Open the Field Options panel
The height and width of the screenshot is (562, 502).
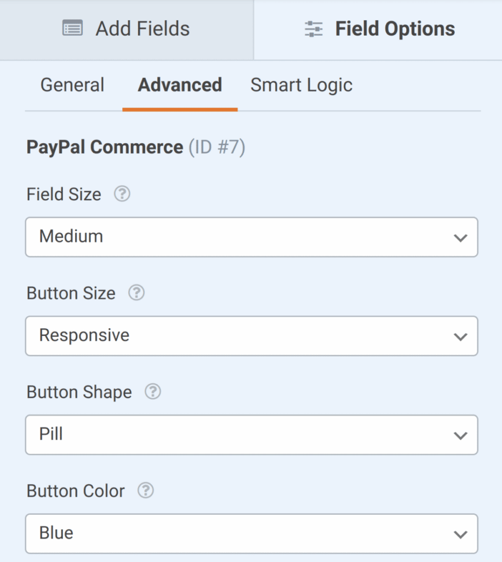(379, 28)
